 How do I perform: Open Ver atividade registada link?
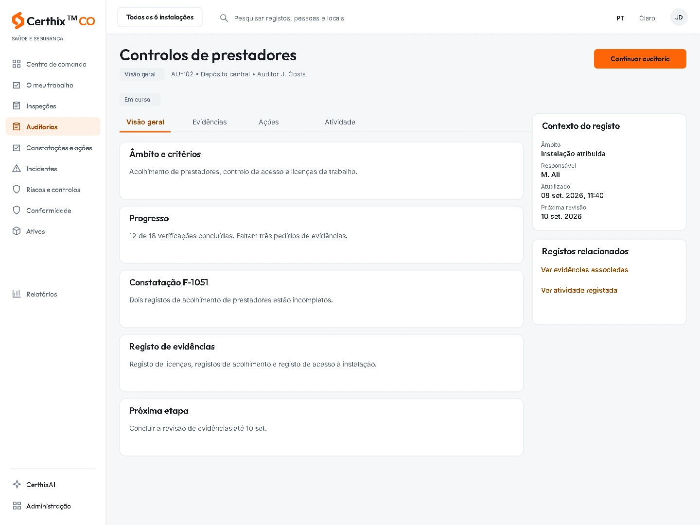[579, 290]
